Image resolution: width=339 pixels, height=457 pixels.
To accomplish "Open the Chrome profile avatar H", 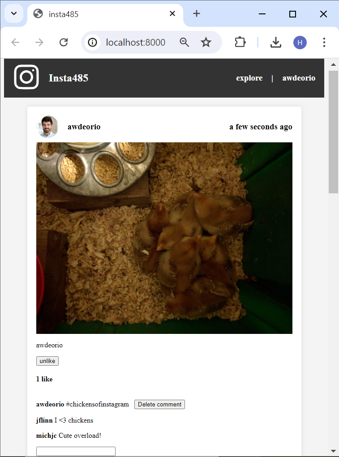I will point(300,43).
